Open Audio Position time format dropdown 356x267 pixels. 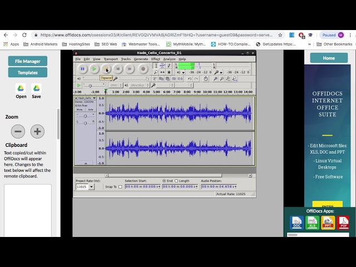[235, 187]
